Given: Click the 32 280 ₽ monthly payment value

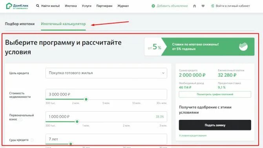Looking at the screenshot, I should 227,75.
